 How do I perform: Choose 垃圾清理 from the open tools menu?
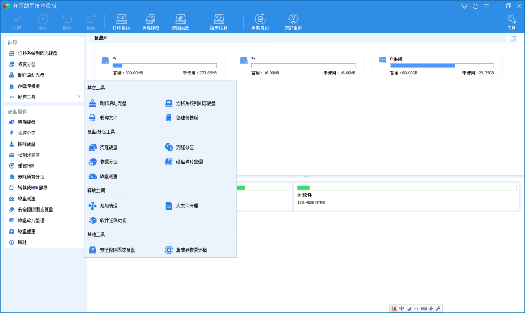click(109, 205)
